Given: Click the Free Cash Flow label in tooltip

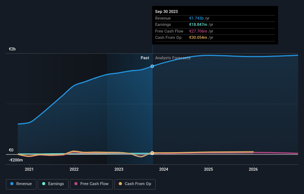Looking at the screenshot, I should coord(169,31).
